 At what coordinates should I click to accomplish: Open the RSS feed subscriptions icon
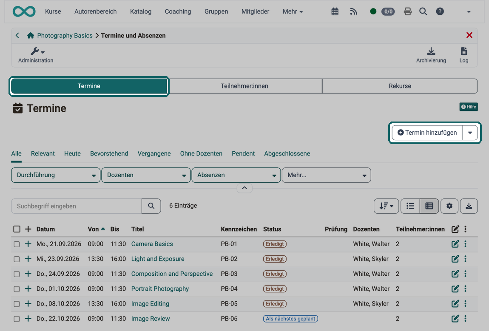[353, 12]
